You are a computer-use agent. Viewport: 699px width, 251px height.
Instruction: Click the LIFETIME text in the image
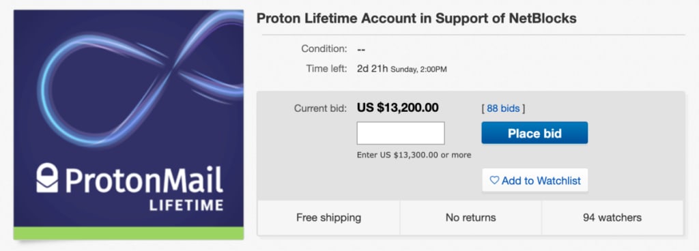(x=186, y=205)
